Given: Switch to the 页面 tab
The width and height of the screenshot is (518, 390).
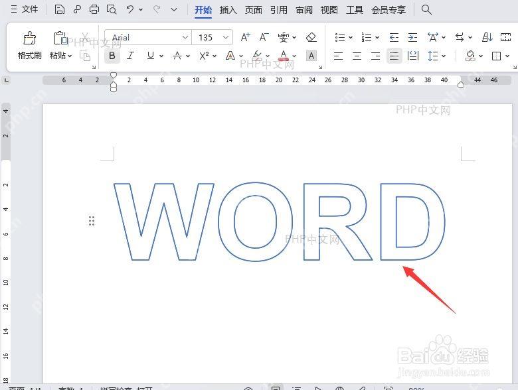Looking at the screenshot, I should click(x=254, y=10).
